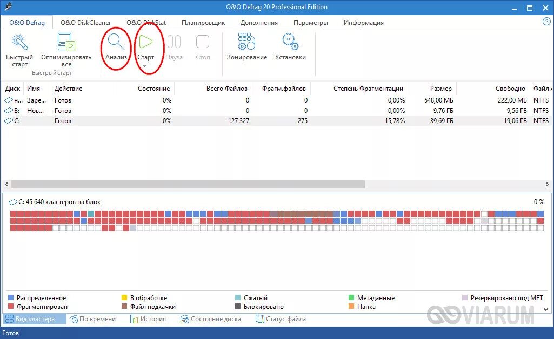Click the Фрагментирован red legend swatch
This screenshot has height=339, width=554.
pos(11,307)
